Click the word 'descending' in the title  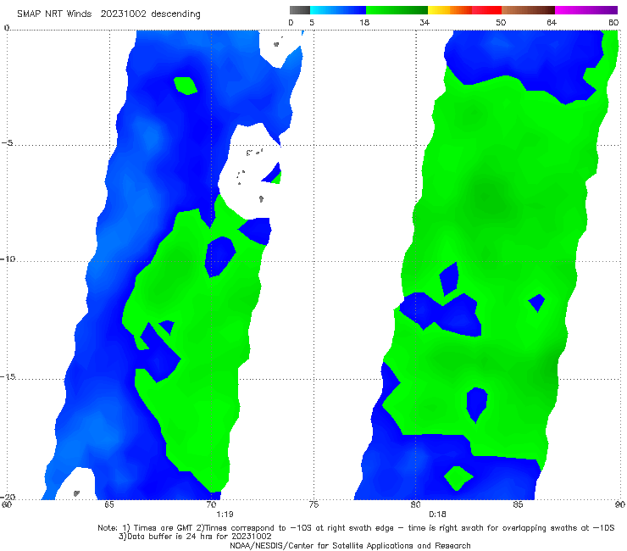pyautogui.click(x=175, y=14)
